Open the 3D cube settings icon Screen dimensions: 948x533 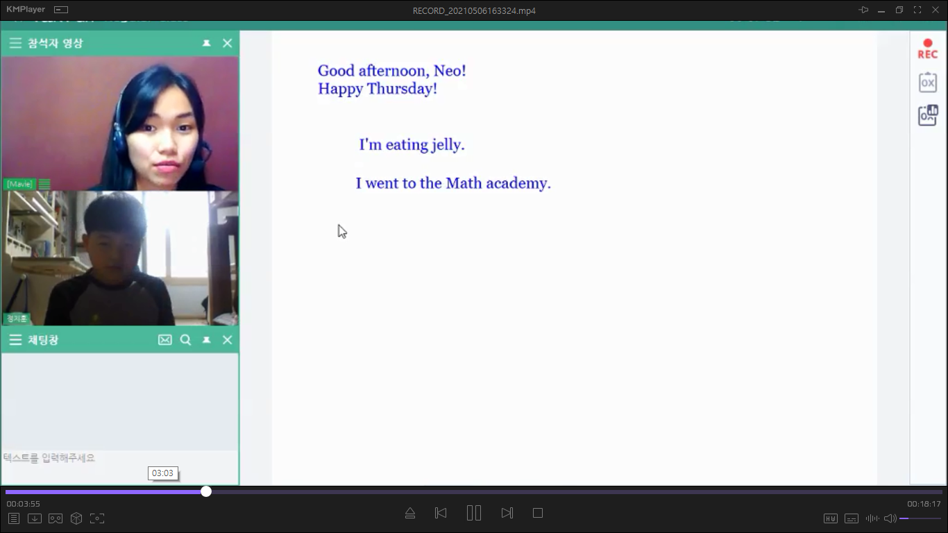[76, 518]
